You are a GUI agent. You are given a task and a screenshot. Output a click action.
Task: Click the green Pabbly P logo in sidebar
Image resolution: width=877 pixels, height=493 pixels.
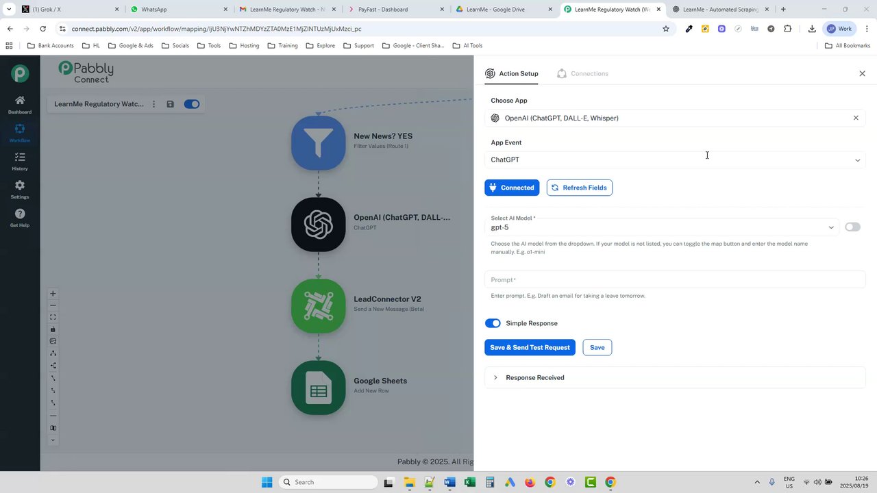pyautogui.click(x=20, y=73)
